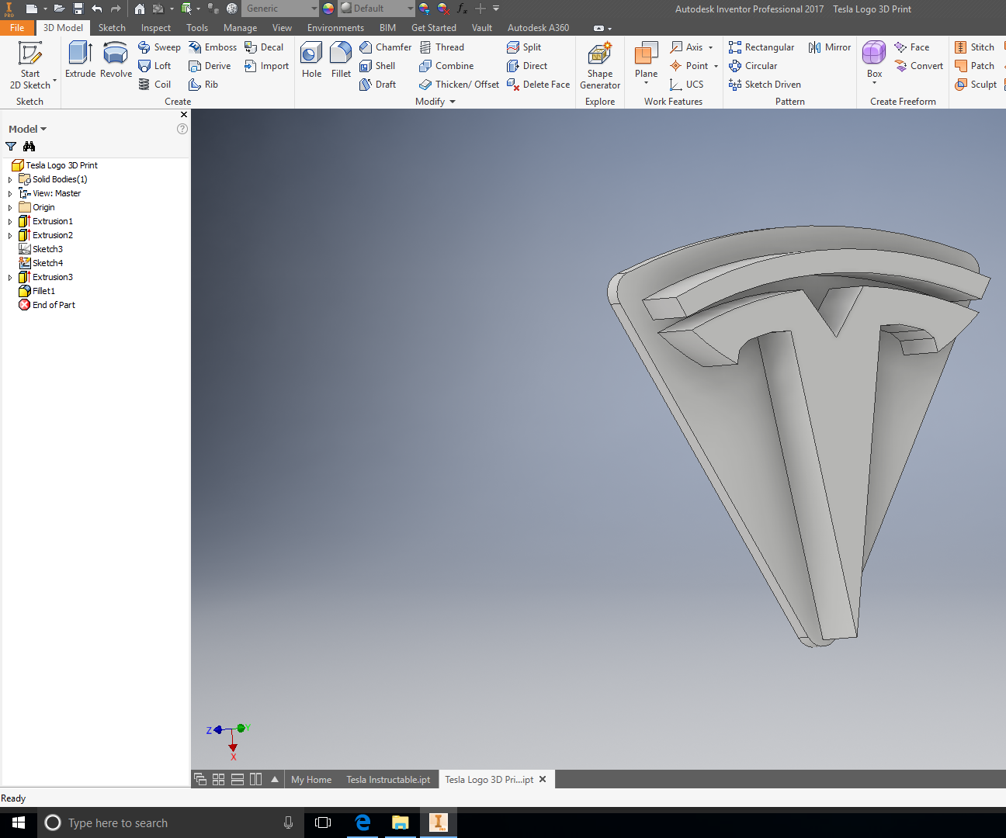Click the Undo button

(97, 9)
